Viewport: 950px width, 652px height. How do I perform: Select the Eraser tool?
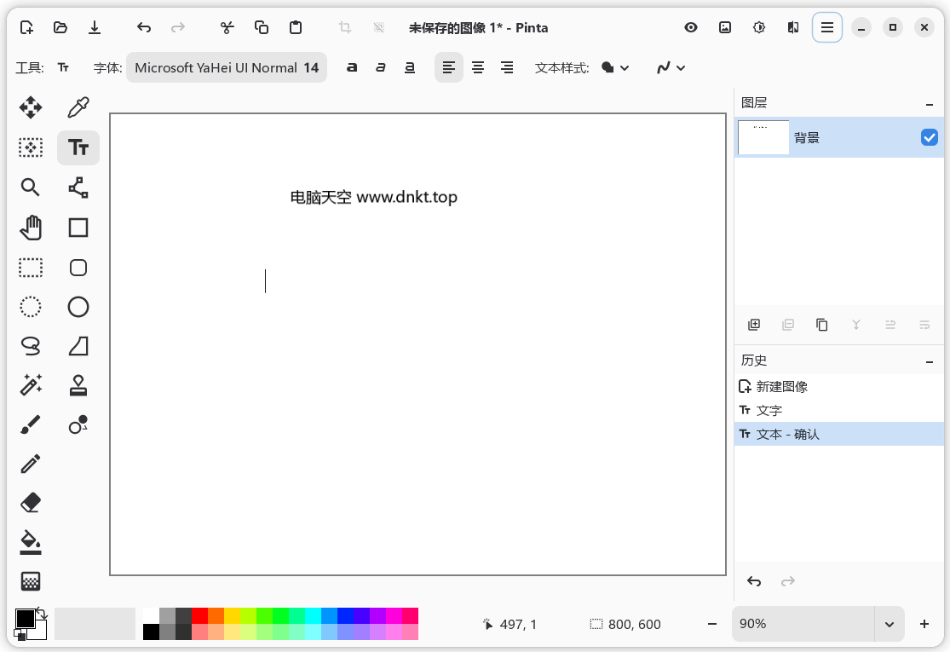pos(31,503)
